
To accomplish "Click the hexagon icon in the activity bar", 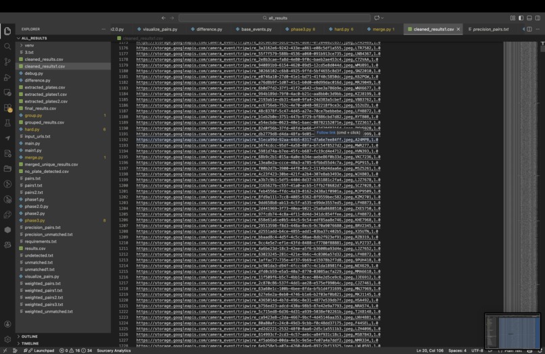I will [x=7, y=230].
